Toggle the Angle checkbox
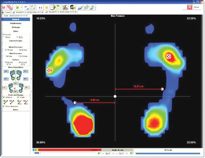 (18, 97)
